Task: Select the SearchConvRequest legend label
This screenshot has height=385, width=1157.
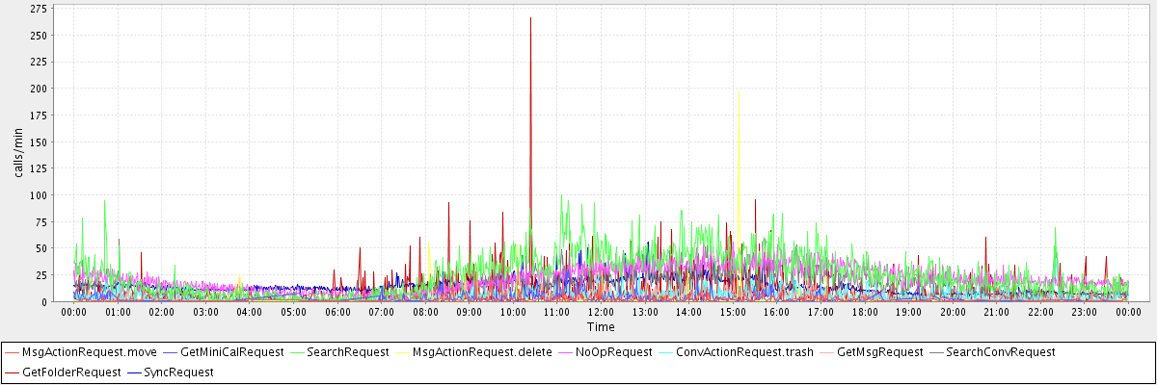Action: tap(1001, 352)
